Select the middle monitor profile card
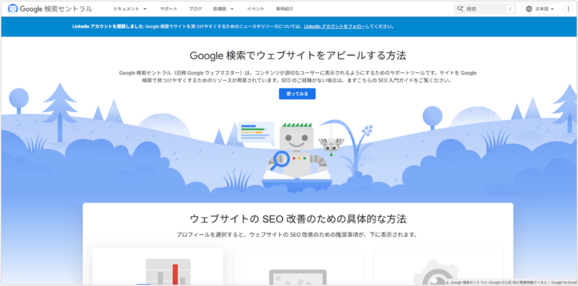Image resolution: width=578 pixels, height=286 pixels. (298, 266)
